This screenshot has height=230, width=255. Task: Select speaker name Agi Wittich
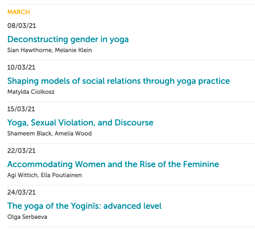[23, 175]
